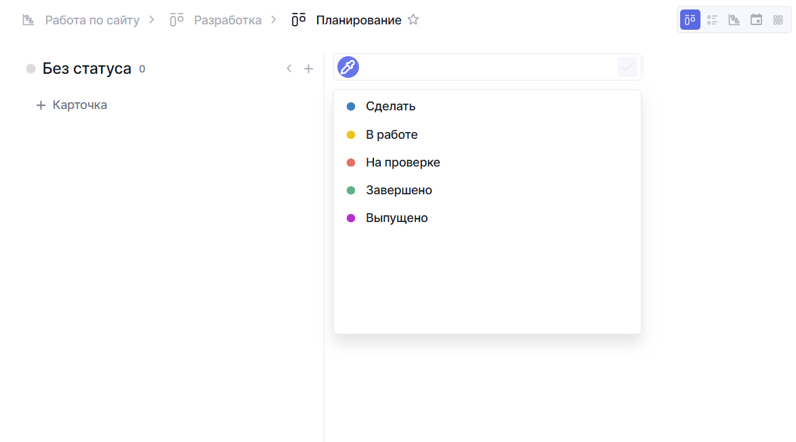Viewport: 796px width, 442px height.
Task: Click the + Карточка button
Action: [72, 105]
